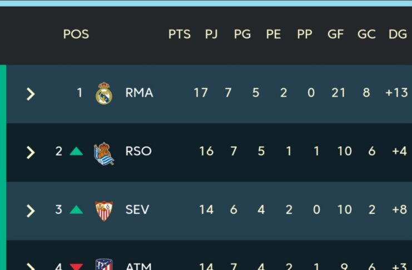This screenshot has width=412, height=270.
Task: Sort table by PTS column header
Action: point(179,34)
